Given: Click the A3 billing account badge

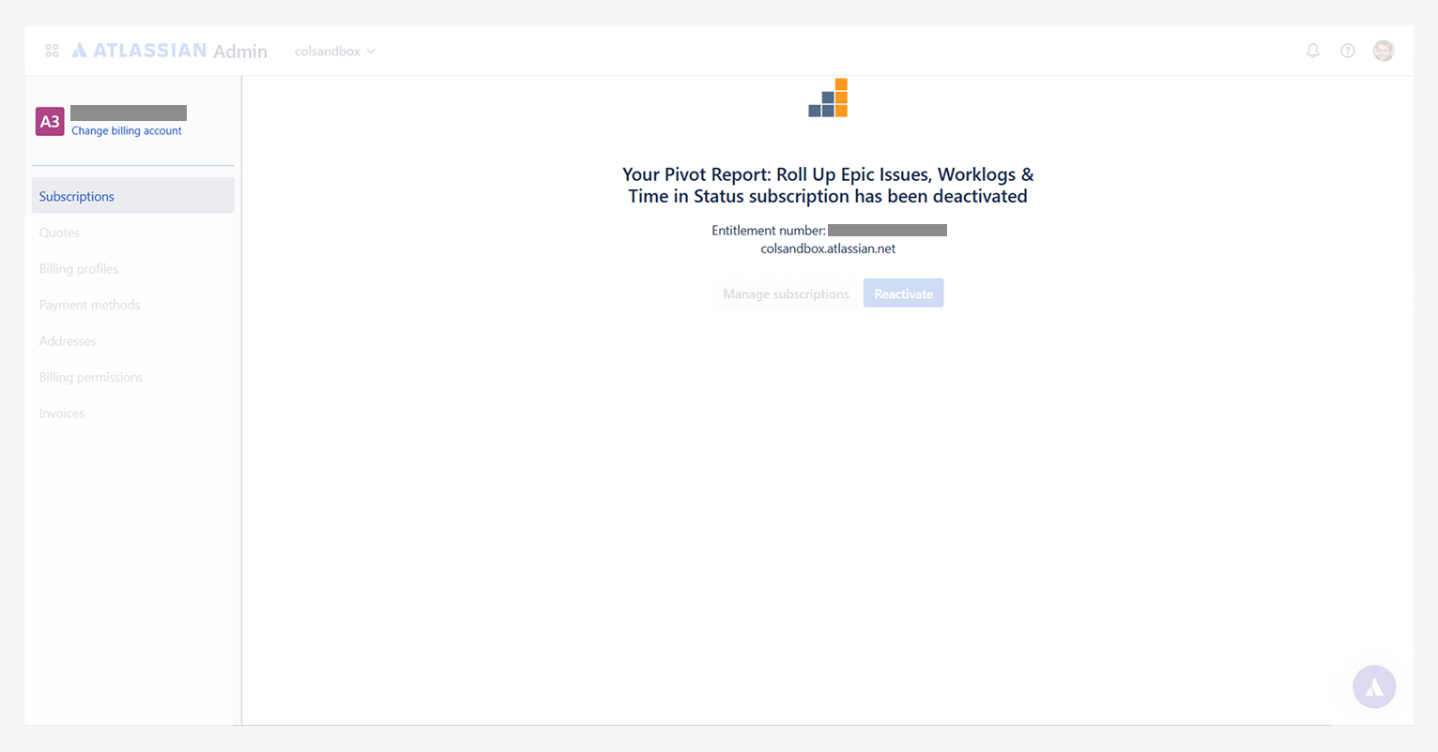Looking at the screenshot, I should 50,121.
